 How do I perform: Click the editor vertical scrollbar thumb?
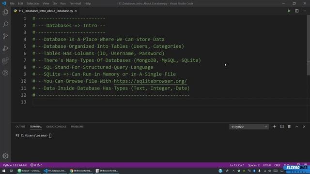309,45
